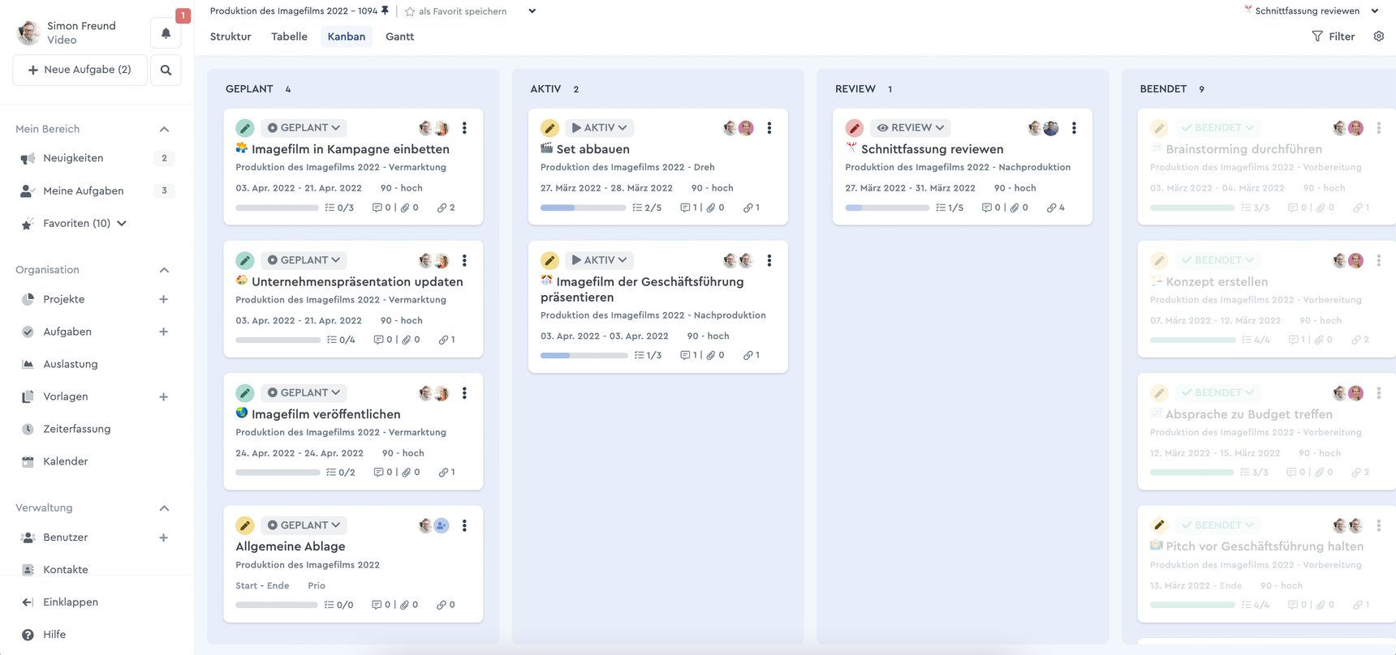
Task: Open status dropdown AKTIV on Imagefilm der Geschäftsführung
Action: click(599, 260)
